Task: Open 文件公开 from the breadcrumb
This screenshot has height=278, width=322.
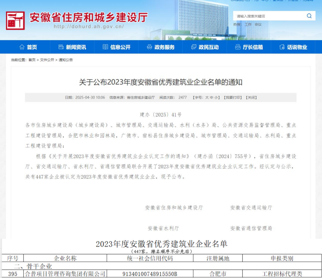Action: 47,60
